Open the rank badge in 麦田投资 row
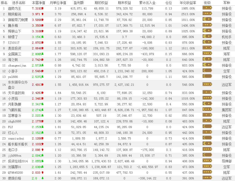Image resolution: width=235 pixels, height=181 pixels. pyautogui.click(x=207, y=48)
